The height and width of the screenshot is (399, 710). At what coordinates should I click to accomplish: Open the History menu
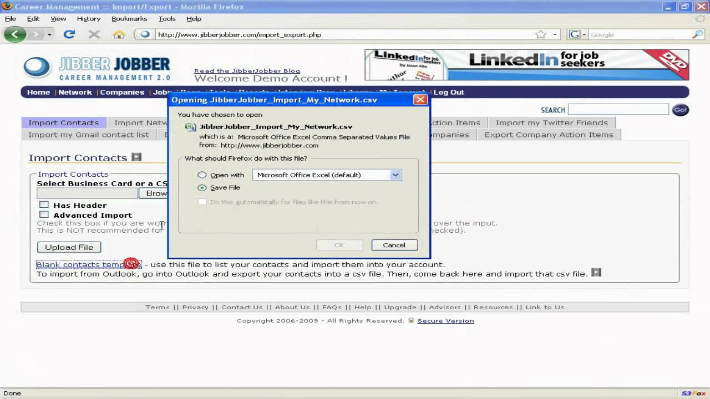click(89, 18)
